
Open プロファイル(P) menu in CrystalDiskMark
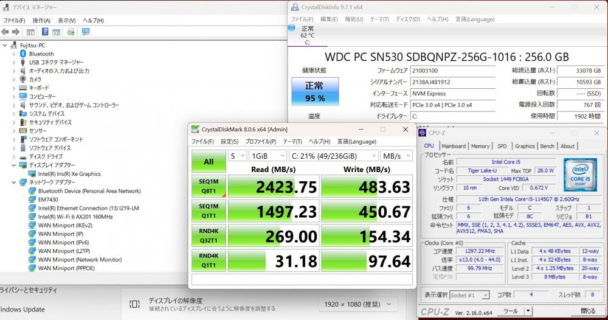tap(261, 142)
